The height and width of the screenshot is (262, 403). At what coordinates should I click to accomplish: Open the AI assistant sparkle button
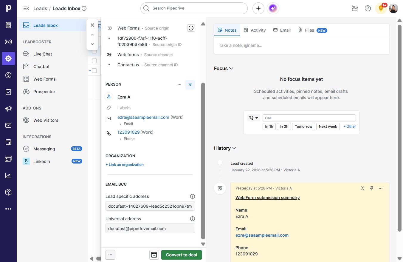[x=273, y=8]
